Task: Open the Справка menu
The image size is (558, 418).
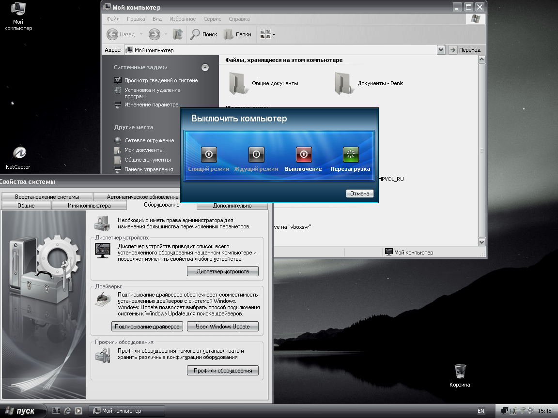Action: pos(239,19)
